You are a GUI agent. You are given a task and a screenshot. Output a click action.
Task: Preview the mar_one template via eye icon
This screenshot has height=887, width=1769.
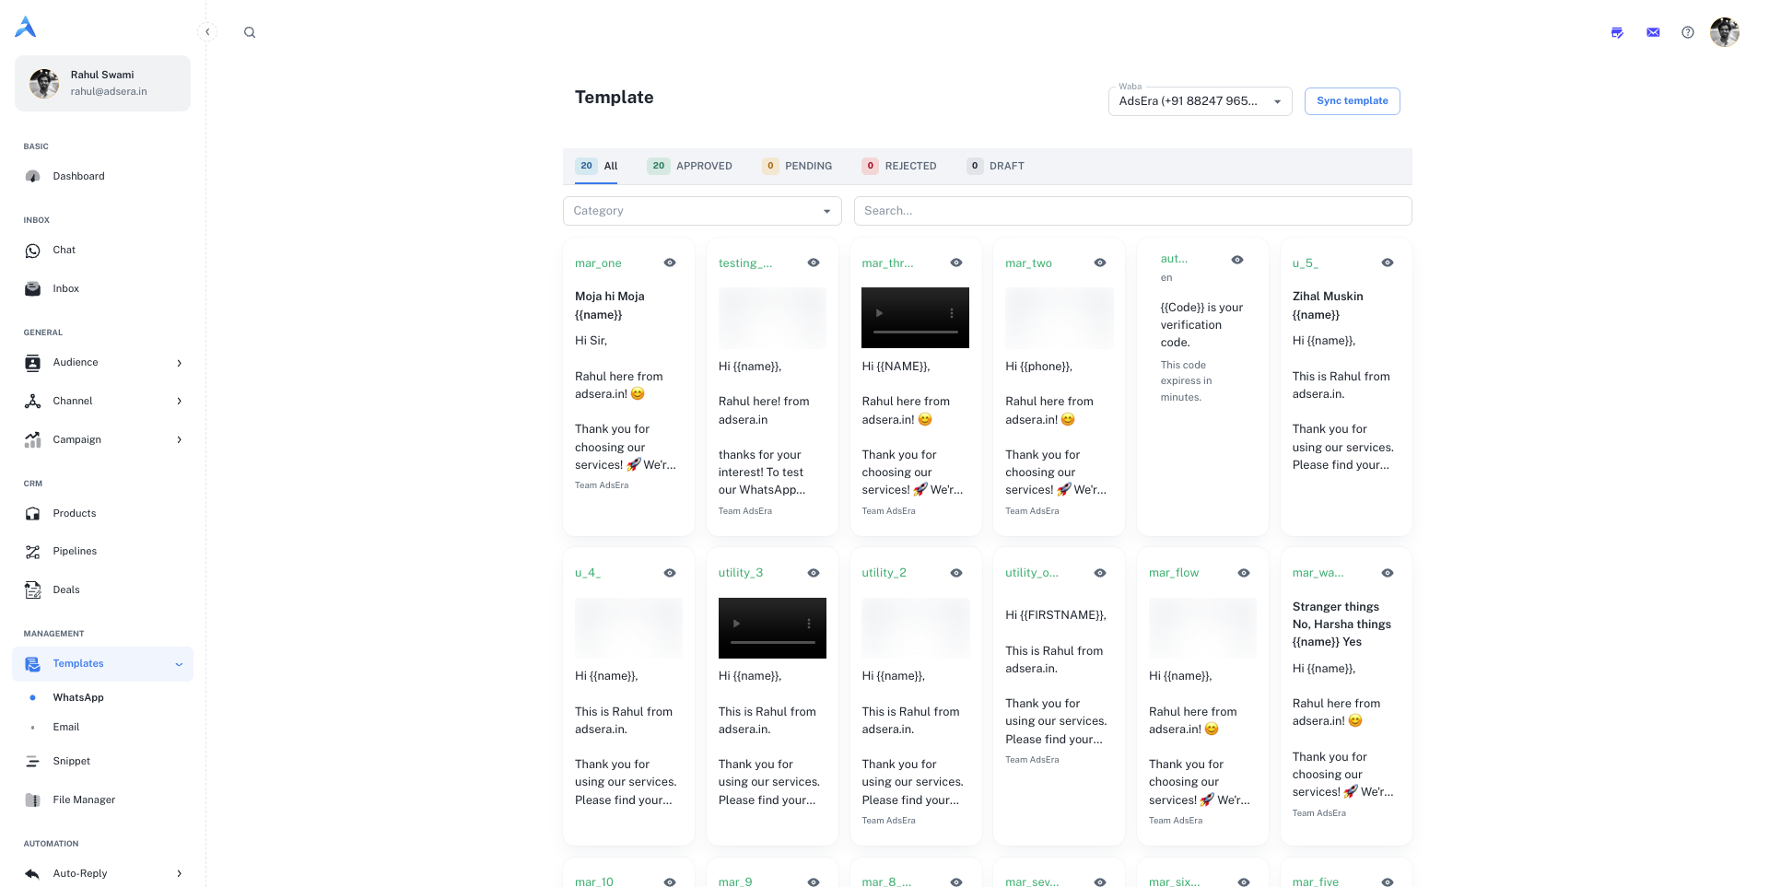670,263
